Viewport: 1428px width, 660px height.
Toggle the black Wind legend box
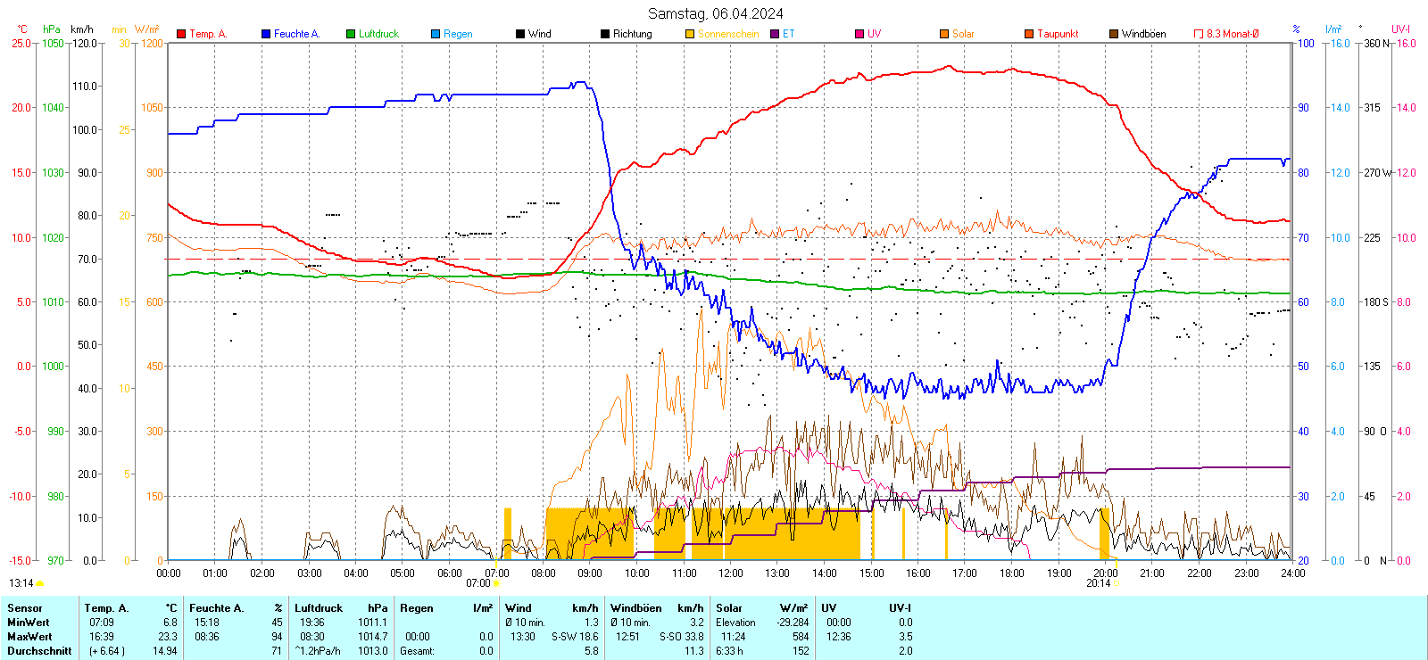tap(520, 34)
